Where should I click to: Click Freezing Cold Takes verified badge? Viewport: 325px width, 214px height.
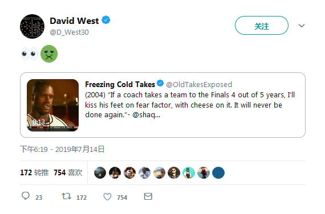[x=160, y=83]
